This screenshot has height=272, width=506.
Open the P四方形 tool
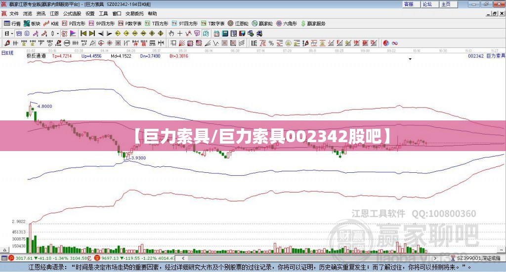point(73,24)
